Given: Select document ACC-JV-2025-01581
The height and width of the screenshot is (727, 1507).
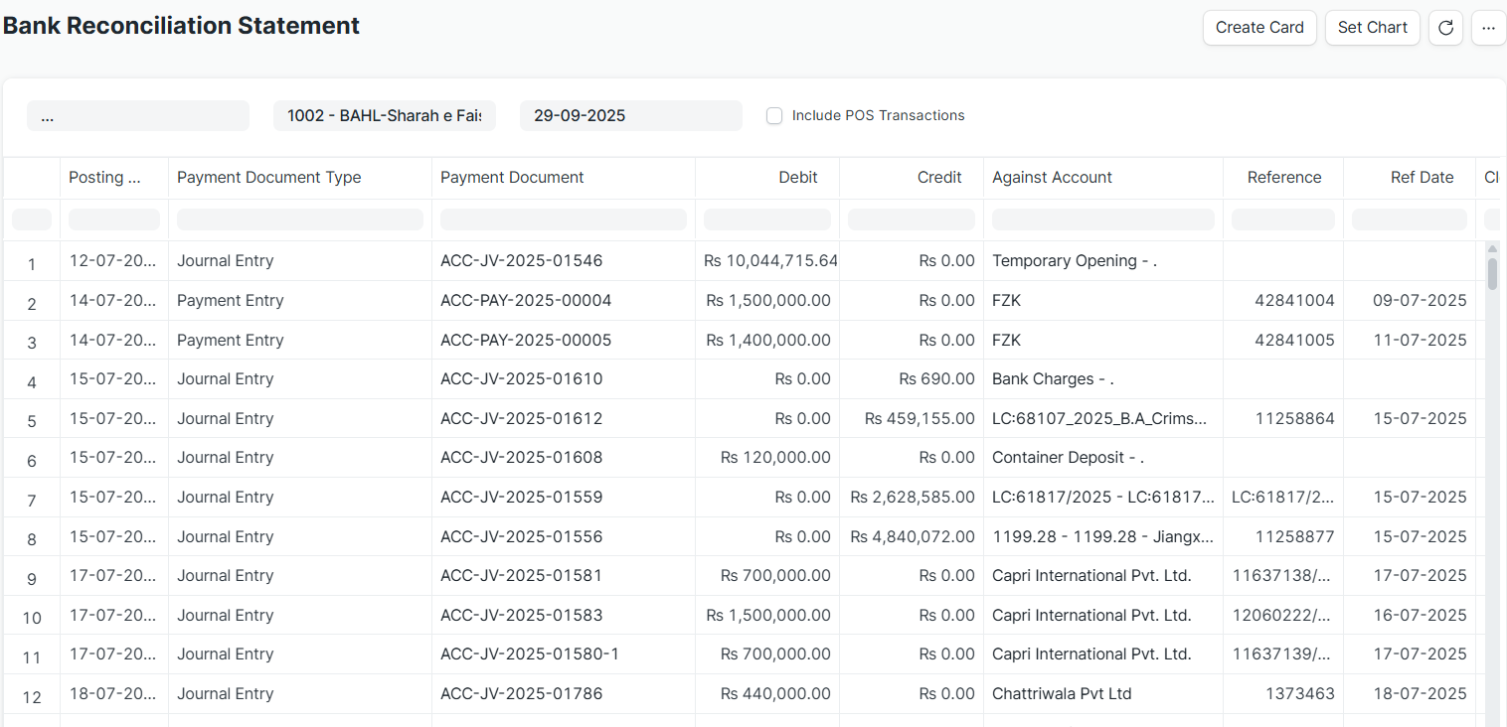Looking at the screenshot, I should (521, 576).
